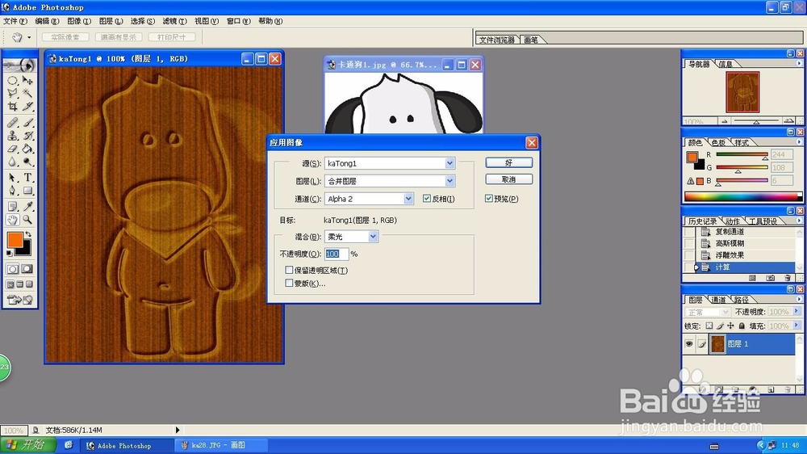Select the Notes tool
The image size is (807, 454).
tap(12, 207)
